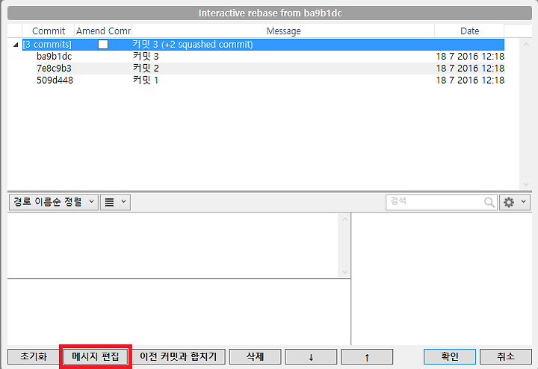Open the list view mode dropdown
Screen dimensions: 538x369
115,202
